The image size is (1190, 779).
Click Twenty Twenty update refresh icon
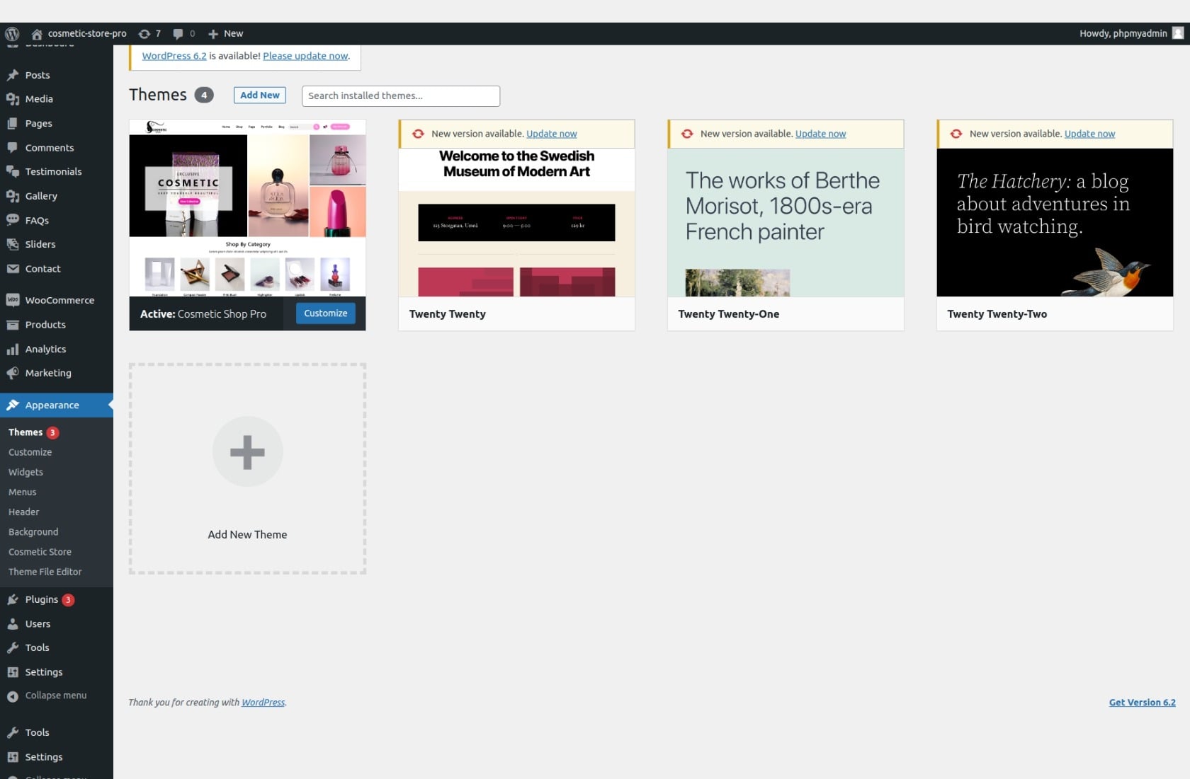click(418, 134)
